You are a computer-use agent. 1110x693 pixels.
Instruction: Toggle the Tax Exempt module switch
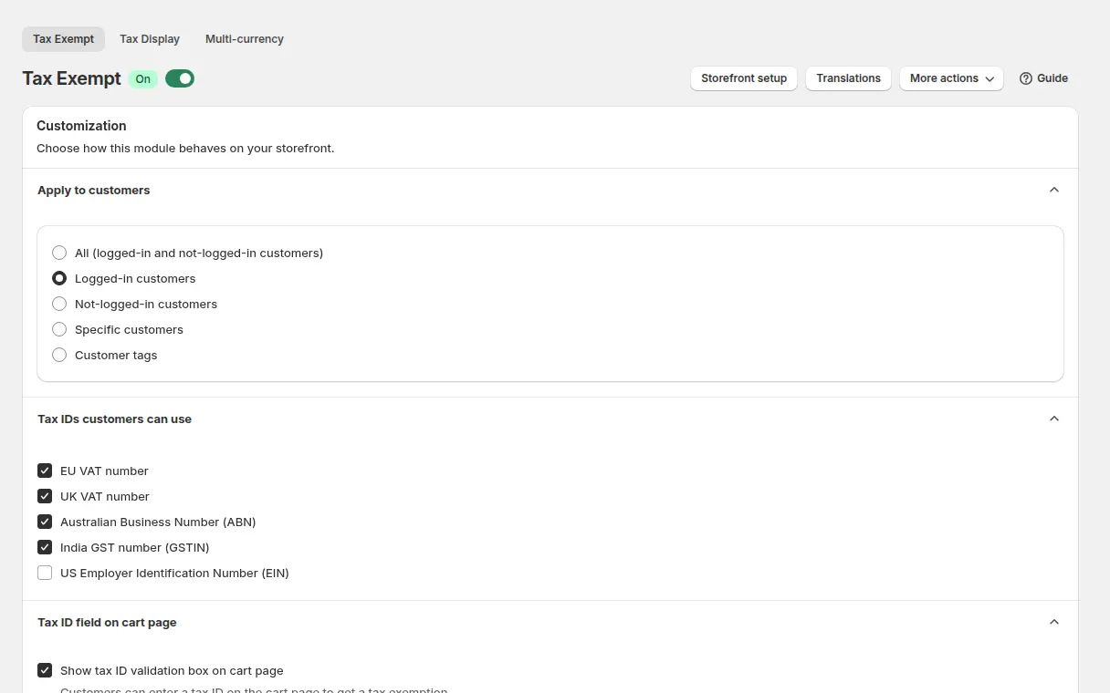(x=180, y=78)
